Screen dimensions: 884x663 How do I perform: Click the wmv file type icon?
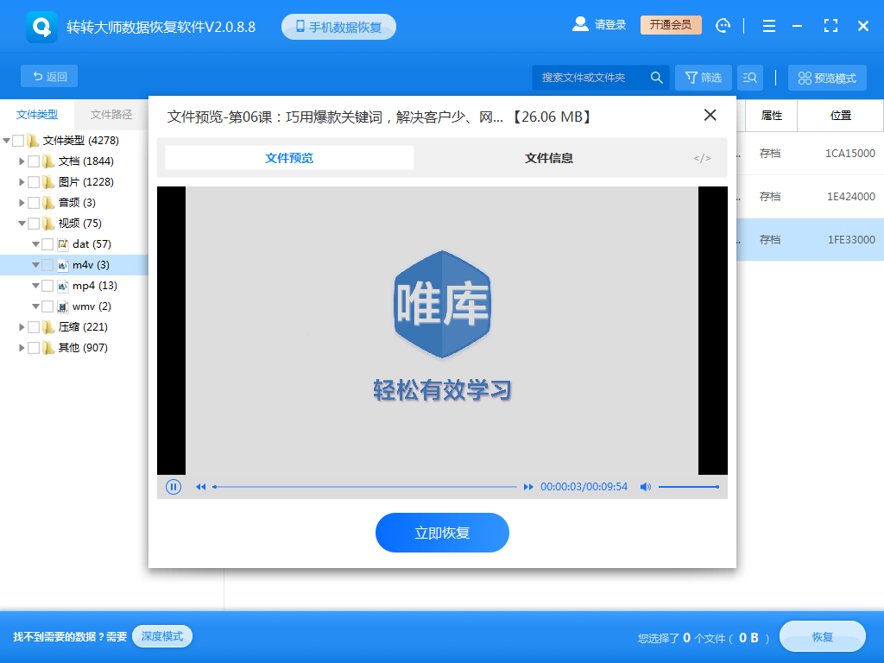point(63,306)
